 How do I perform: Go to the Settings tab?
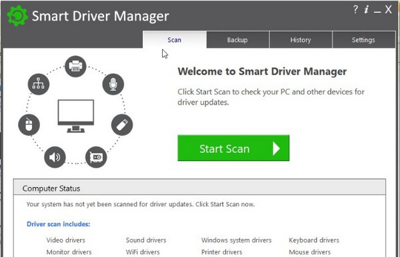tap(363, 39)
